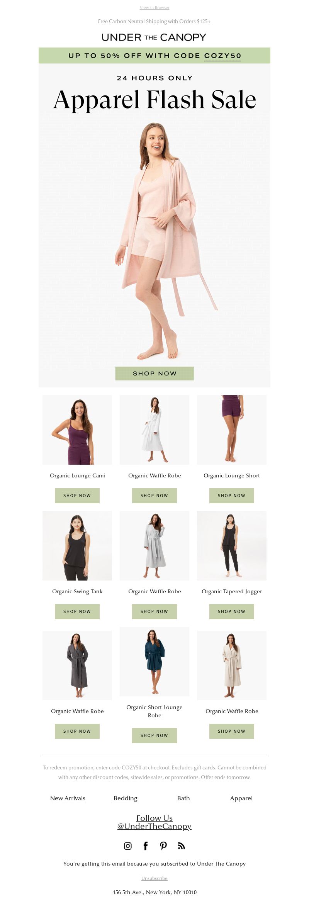Click the Follow Us @UnderTheCanopy link
The height and width of the screenshot is (905, 309).
click(154, 822)
